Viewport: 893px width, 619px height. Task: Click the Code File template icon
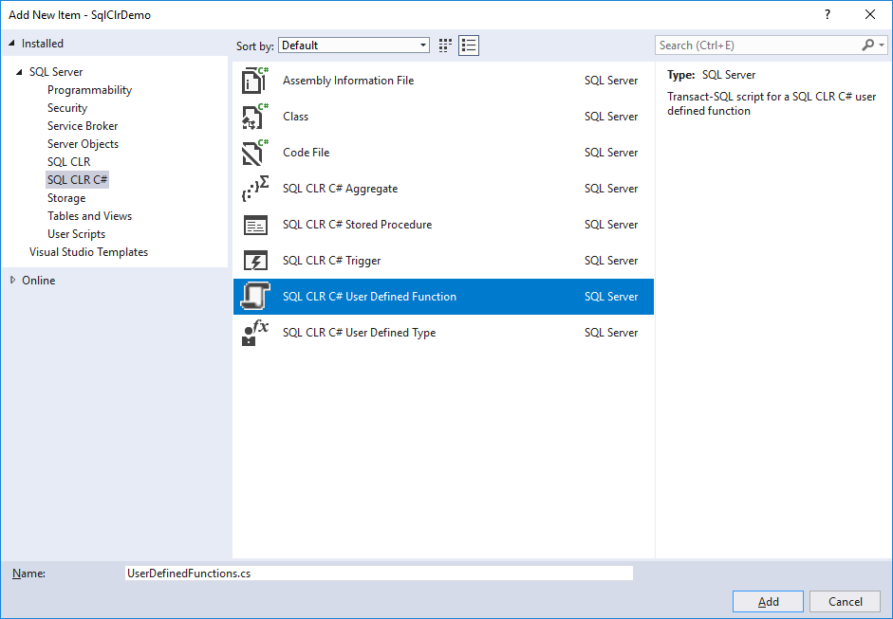point(254,153)
